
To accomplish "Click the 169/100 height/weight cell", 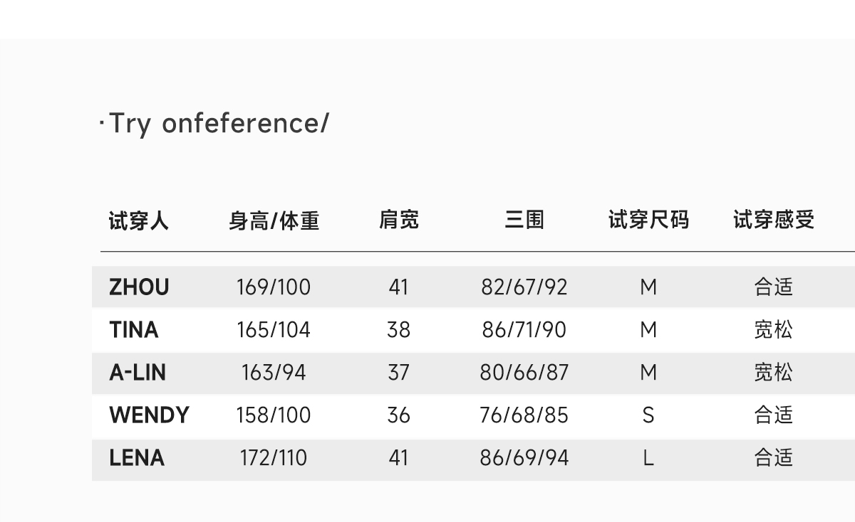I will point(274,287).
